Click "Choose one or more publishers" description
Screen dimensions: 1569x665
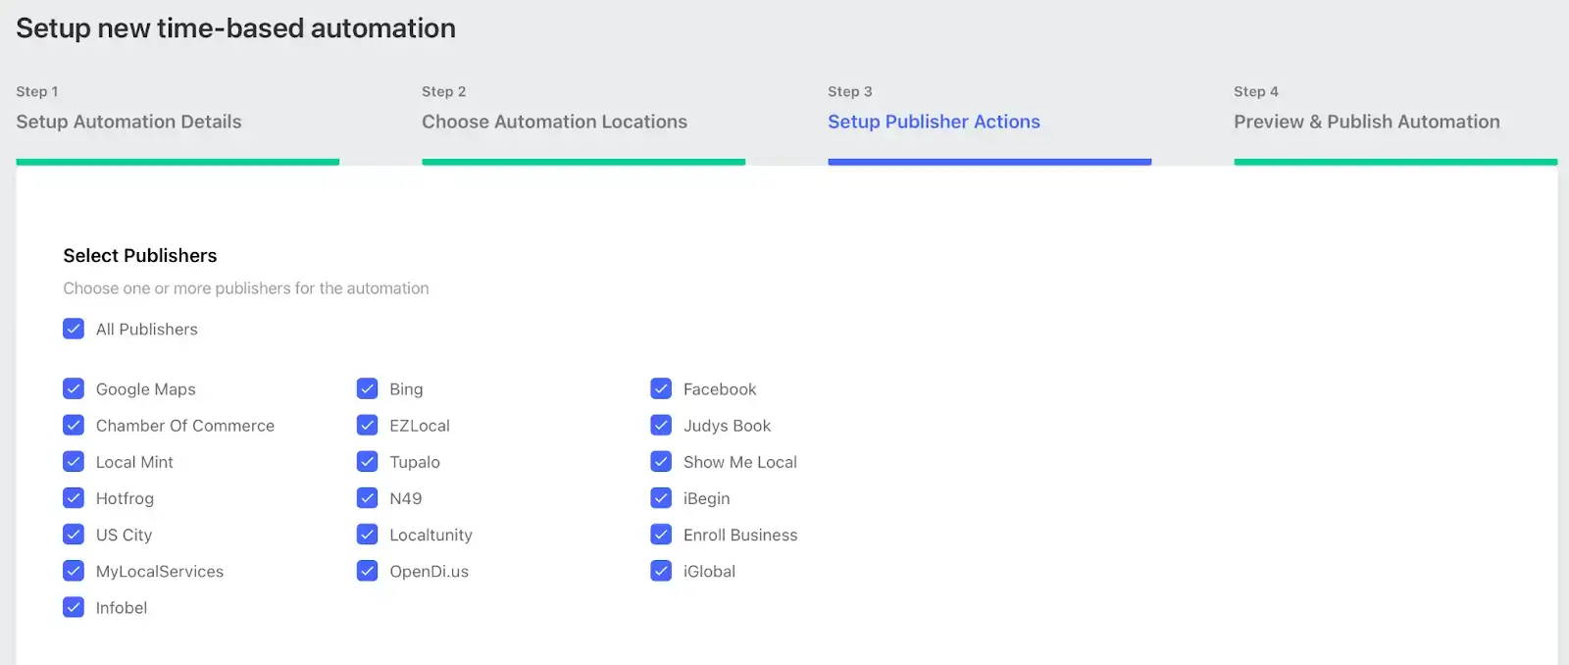[246, 288]
